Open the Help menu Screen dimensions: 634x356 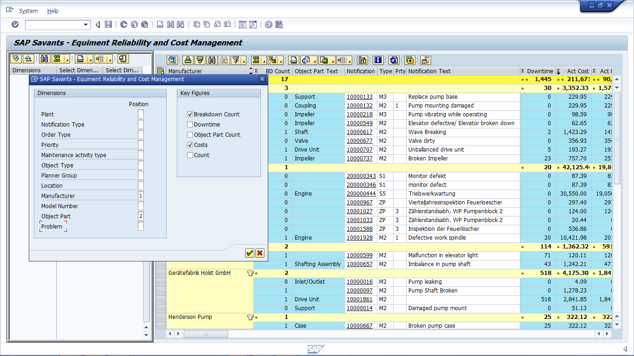[x=53, y=11]
